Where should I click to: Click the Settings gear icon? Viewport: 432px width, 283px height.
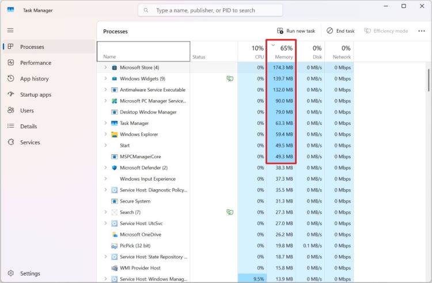tap(10, 274)
